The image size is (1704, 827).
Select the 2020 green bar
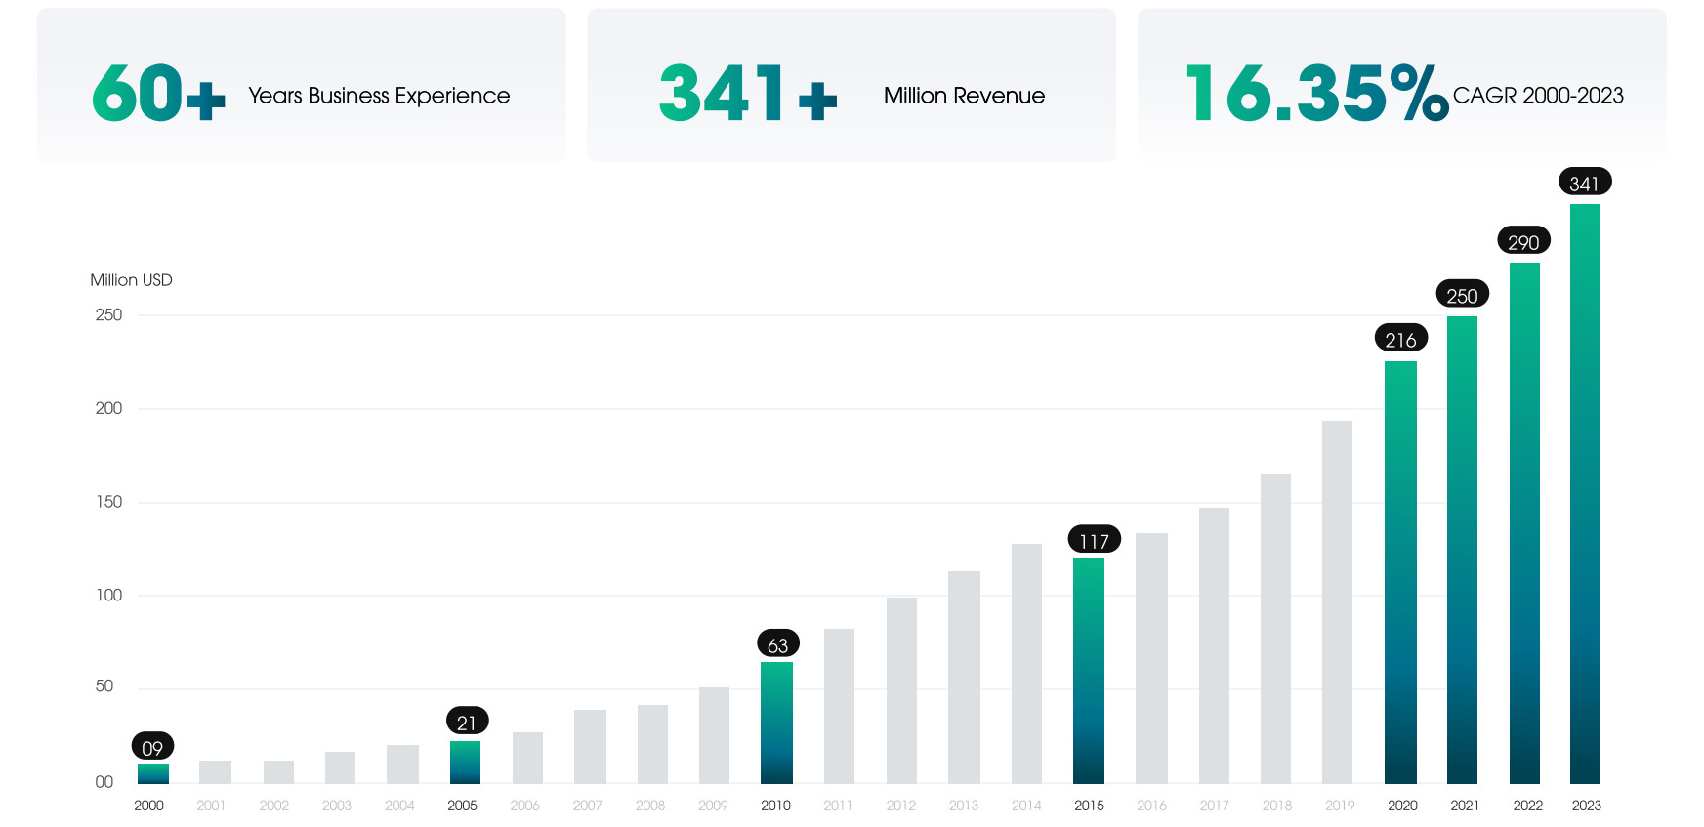click(1400, 572)
